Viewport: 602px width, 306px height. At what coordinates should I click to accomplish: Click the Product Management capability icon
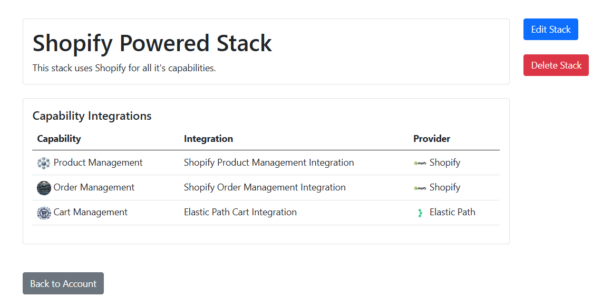click(44, 163)
